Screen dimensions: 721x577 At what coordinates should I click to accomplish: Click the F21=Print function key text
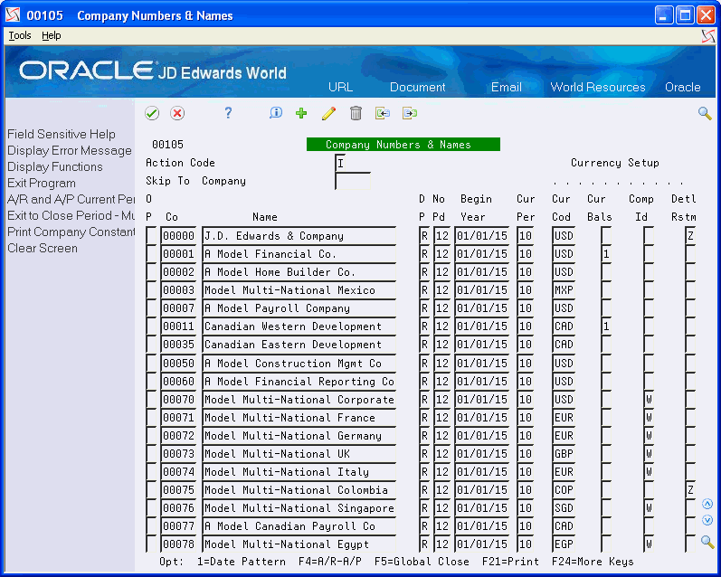[510, 562]
